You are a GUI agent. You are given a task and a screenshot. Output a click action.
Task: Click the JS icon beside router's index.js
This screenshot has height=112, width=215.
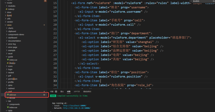(7, 9)
